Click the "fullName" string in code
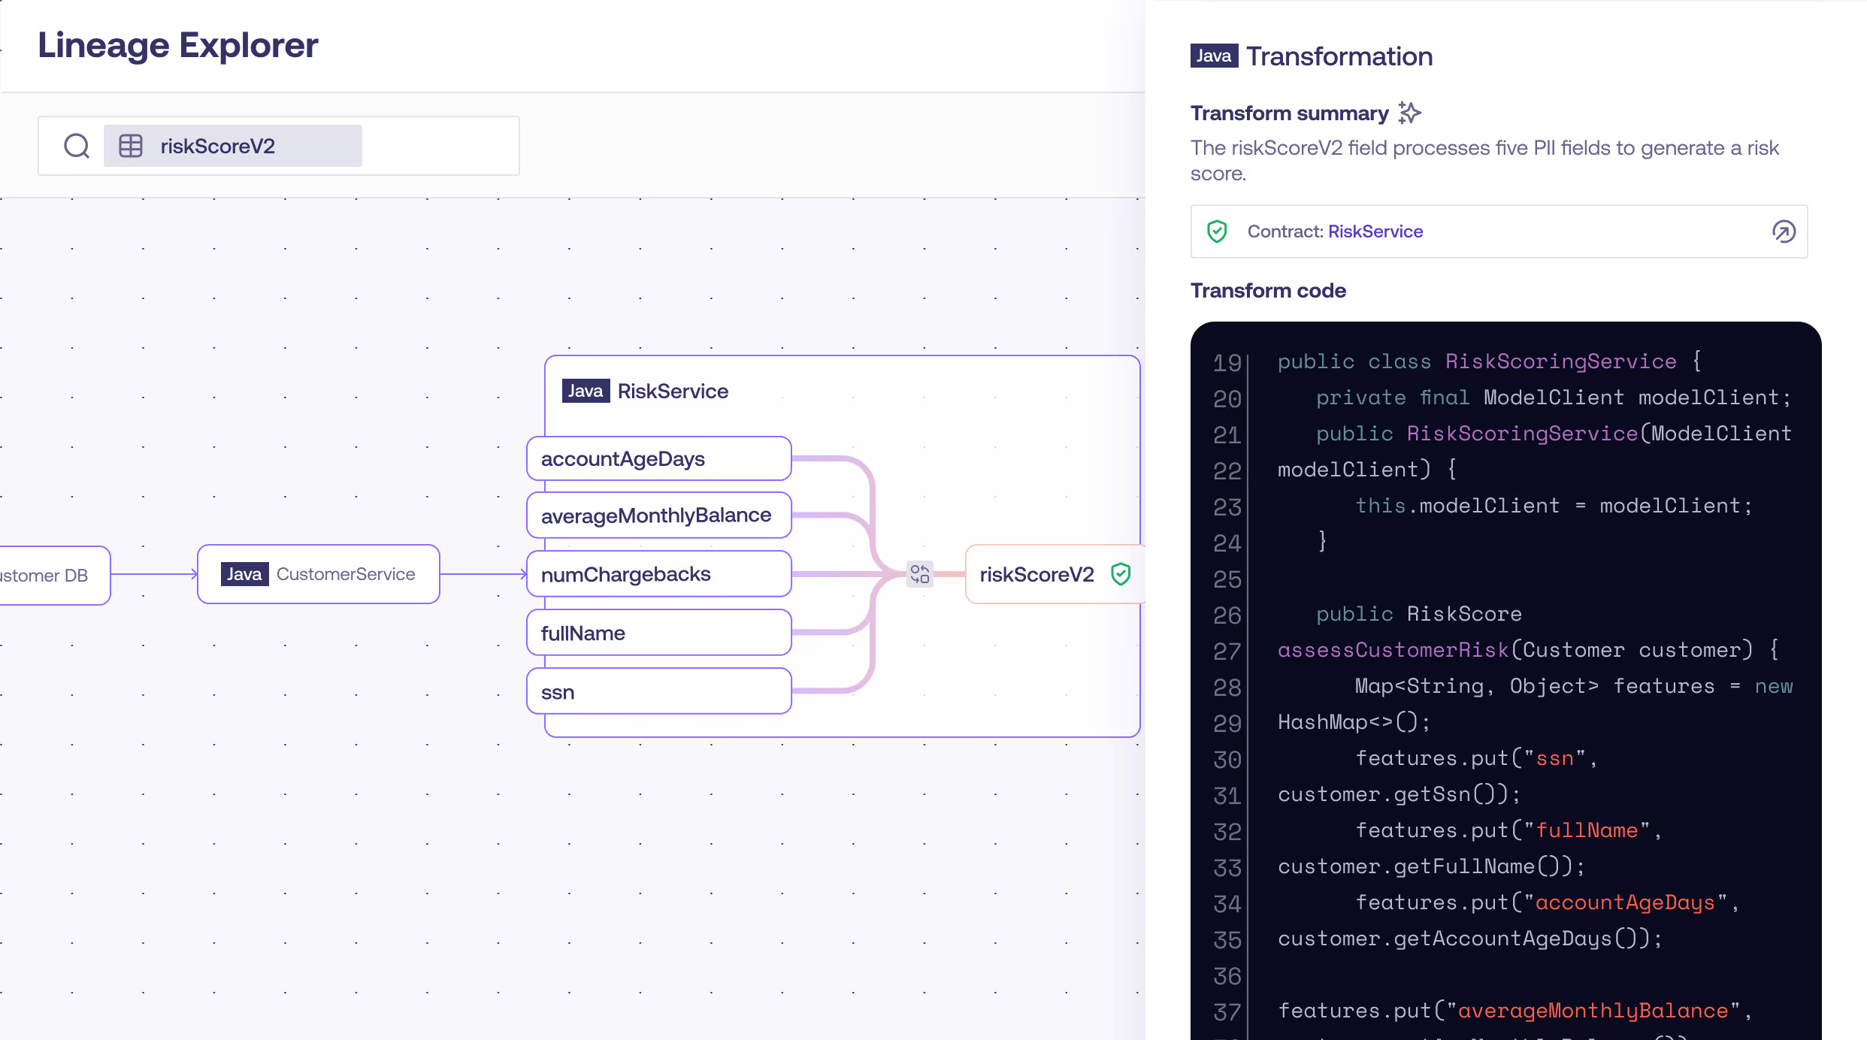Image resolution: width=1867 pixels, height=1040 pixels. 1587,830
